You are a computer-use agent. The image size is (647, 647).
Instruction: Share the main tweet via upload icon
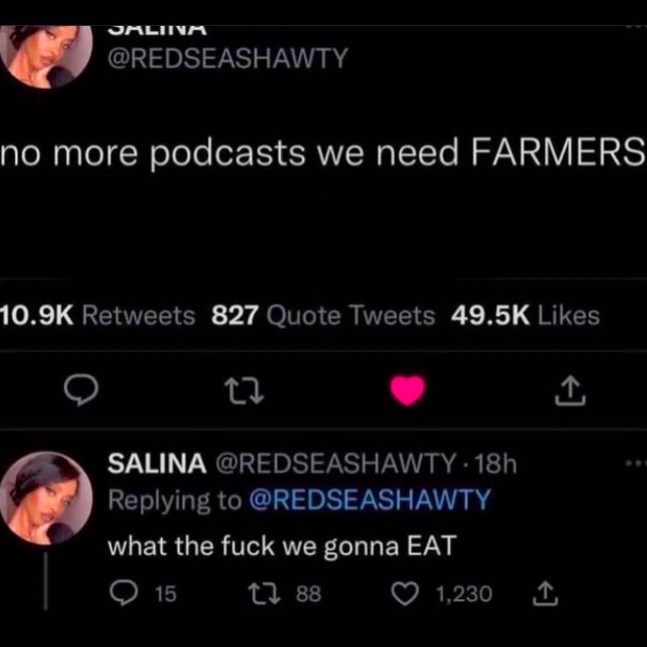pyautogui.click(x=570, y=392)
